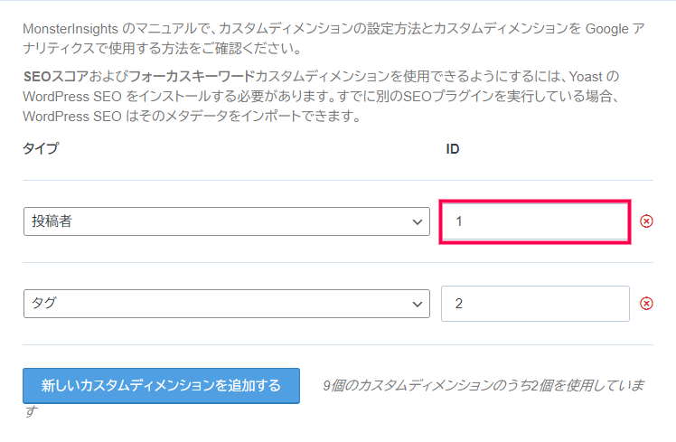Click the Yoast word in the second paragraph

(586, 76)
